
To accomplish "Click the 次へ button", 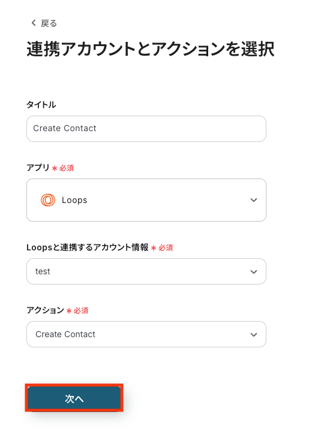I will pos(74,398).
